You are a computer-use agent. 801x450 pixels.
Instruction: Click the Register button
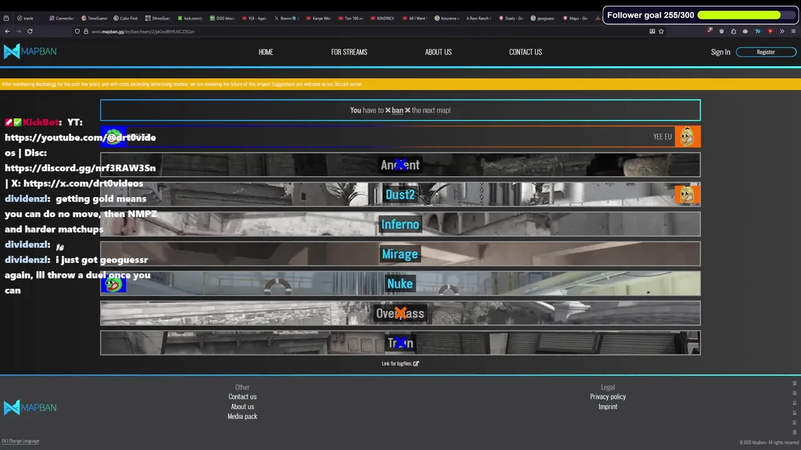tap(766, 52)
